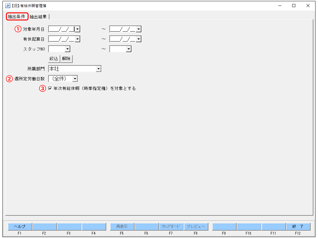Click the ヘルプ F1 button
Screen dimensions: 318x238
pyautogui.click(x=20, y=227)
